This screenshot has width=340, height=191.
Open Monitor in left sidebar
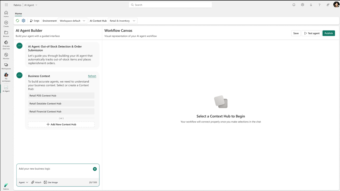click(6, 56)
